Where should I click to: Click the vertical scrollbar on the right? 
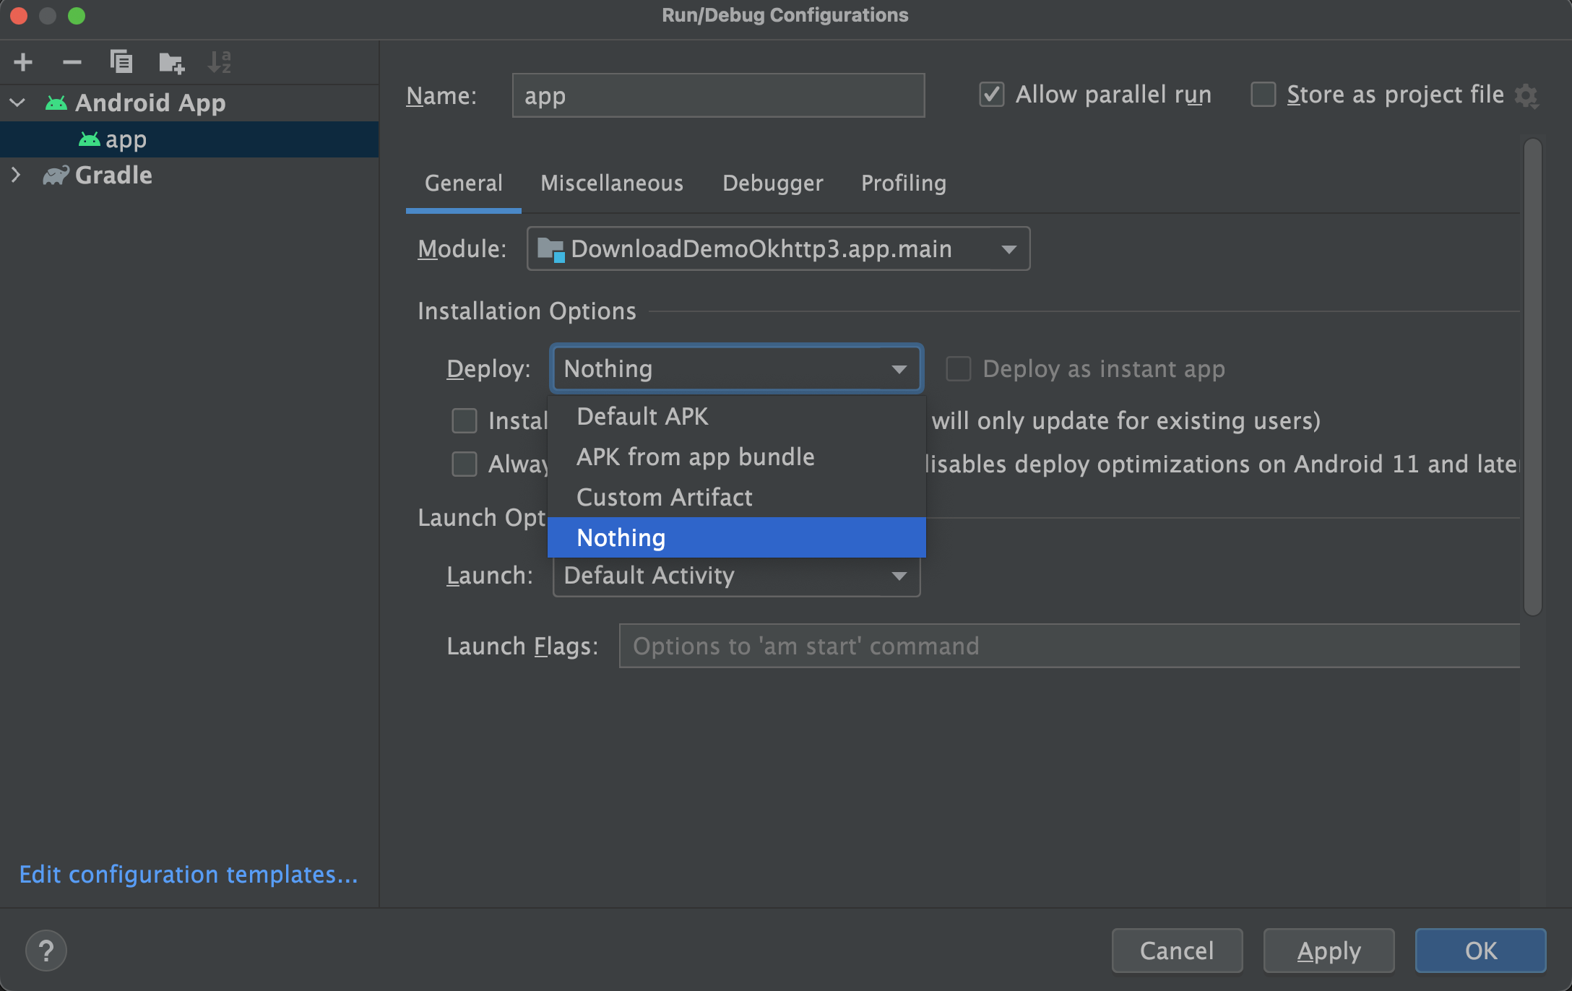point(1532,376)
